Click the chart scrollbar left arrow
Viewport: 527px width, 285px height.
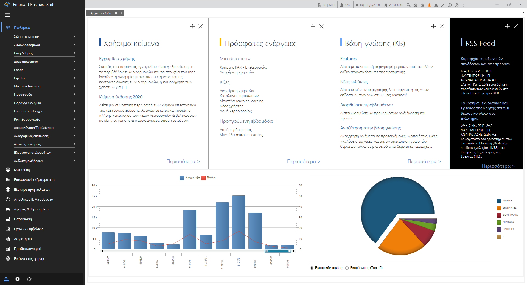tap(102, 251)
